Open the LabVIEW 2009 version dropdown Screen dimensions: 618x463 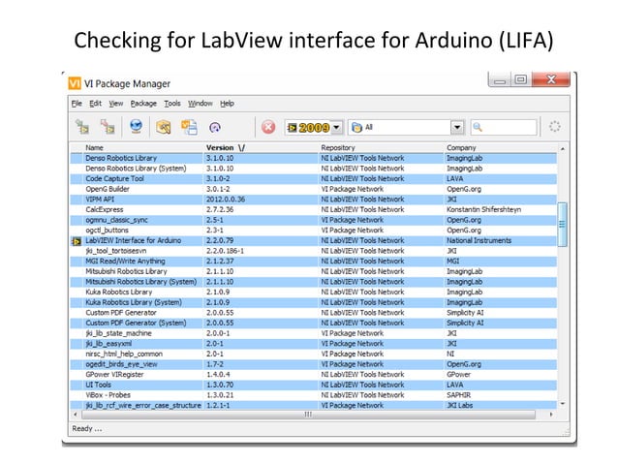(x=336, y=127)
